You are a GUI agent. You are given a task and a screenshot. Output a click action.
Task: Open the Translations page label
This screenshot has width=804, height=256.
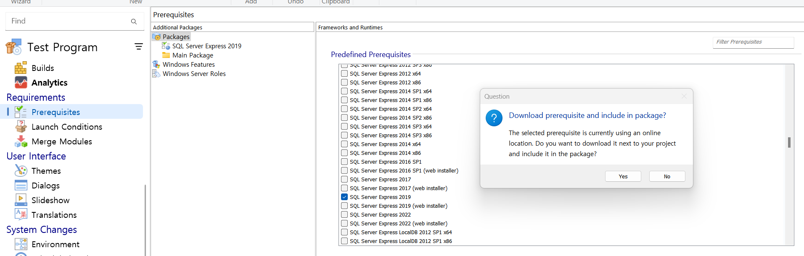54,215
